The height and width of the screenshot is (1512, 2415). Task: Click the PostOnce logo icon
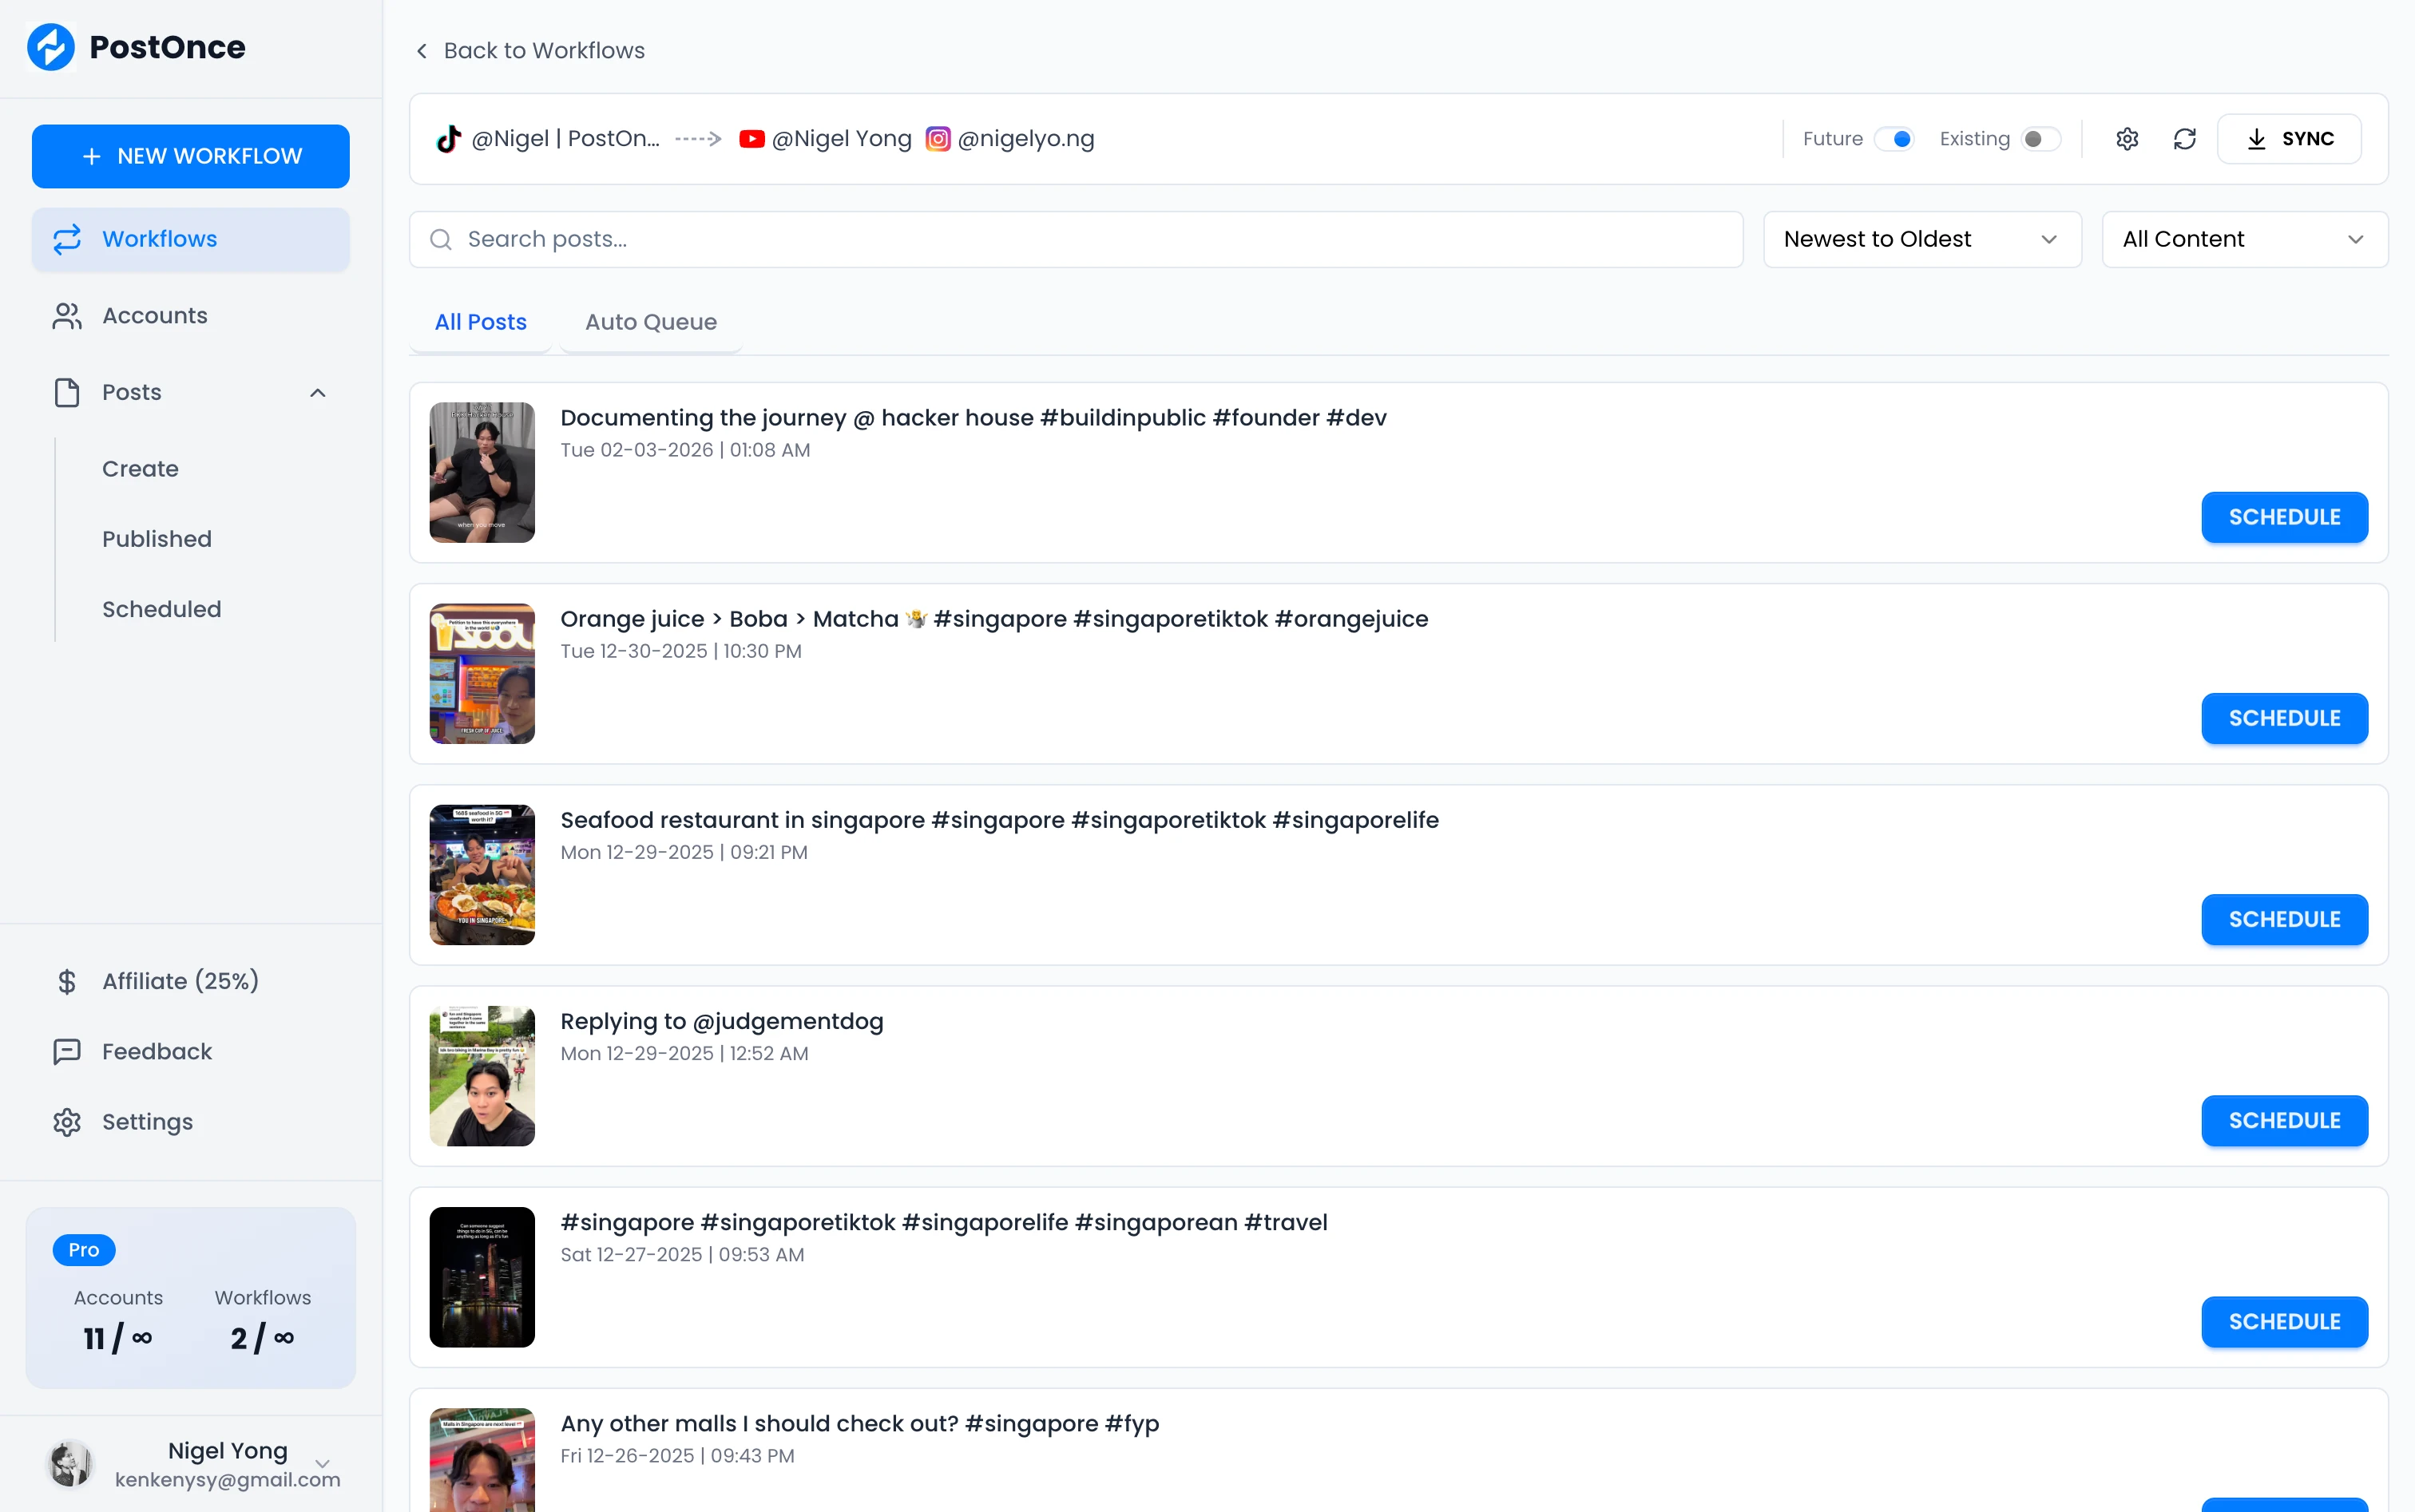pos(51,47)
